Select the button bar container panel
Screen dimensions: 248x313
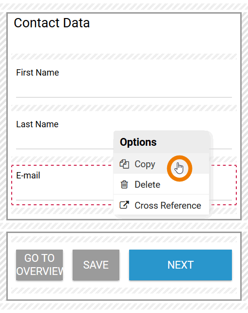tap(124, 266)
